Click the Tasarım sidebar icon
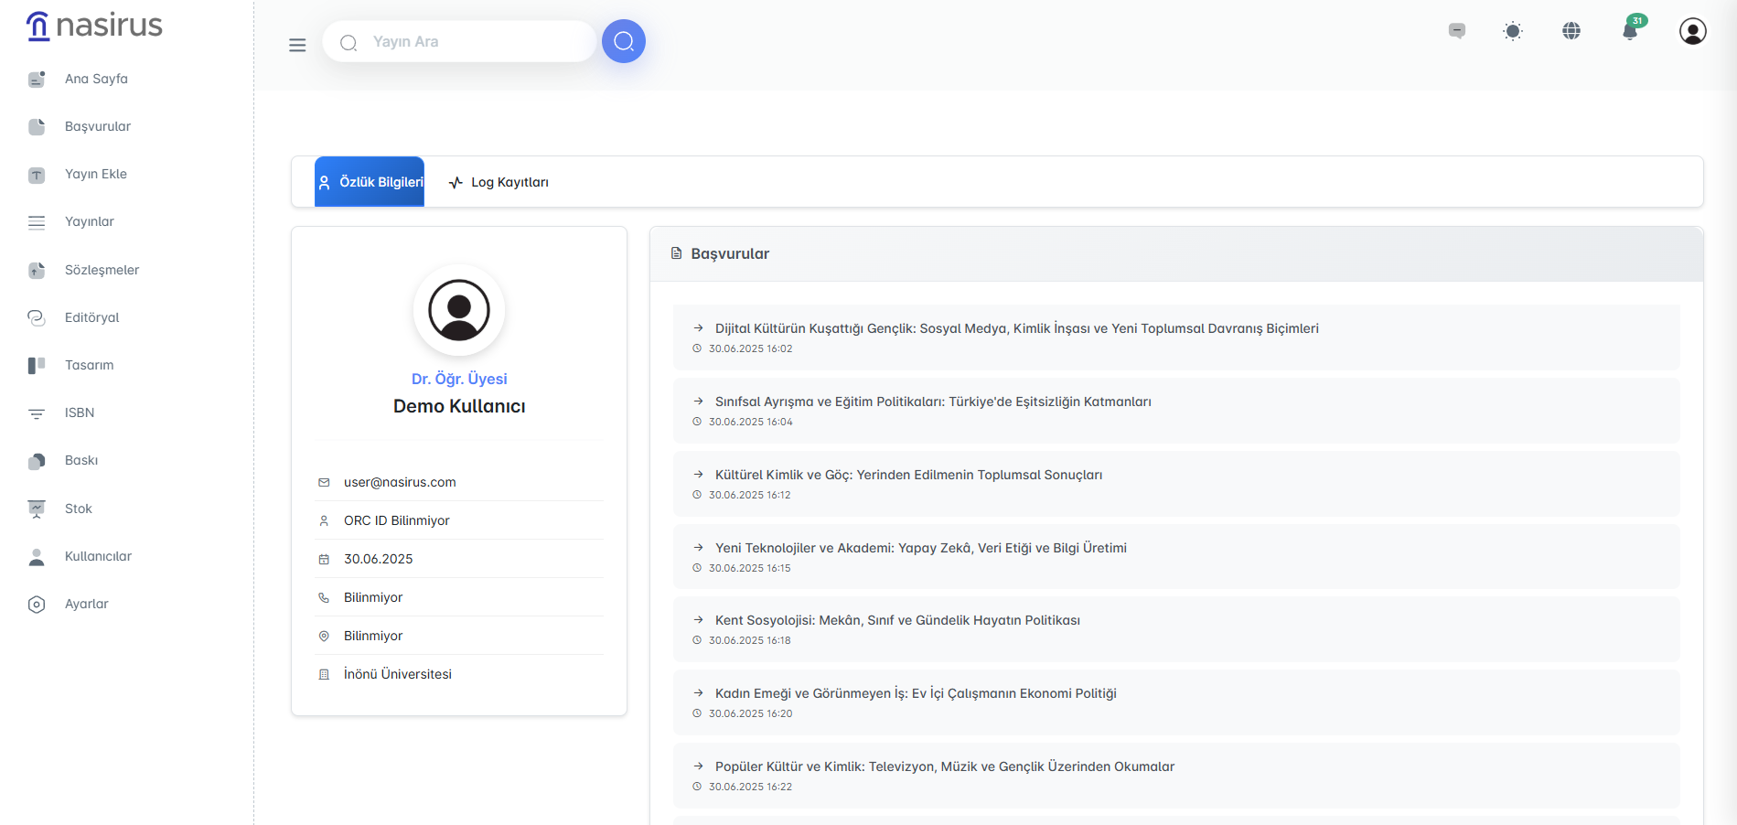This screenshot has width=1737, height=825. pyautogui.click(x=37, y=365)
